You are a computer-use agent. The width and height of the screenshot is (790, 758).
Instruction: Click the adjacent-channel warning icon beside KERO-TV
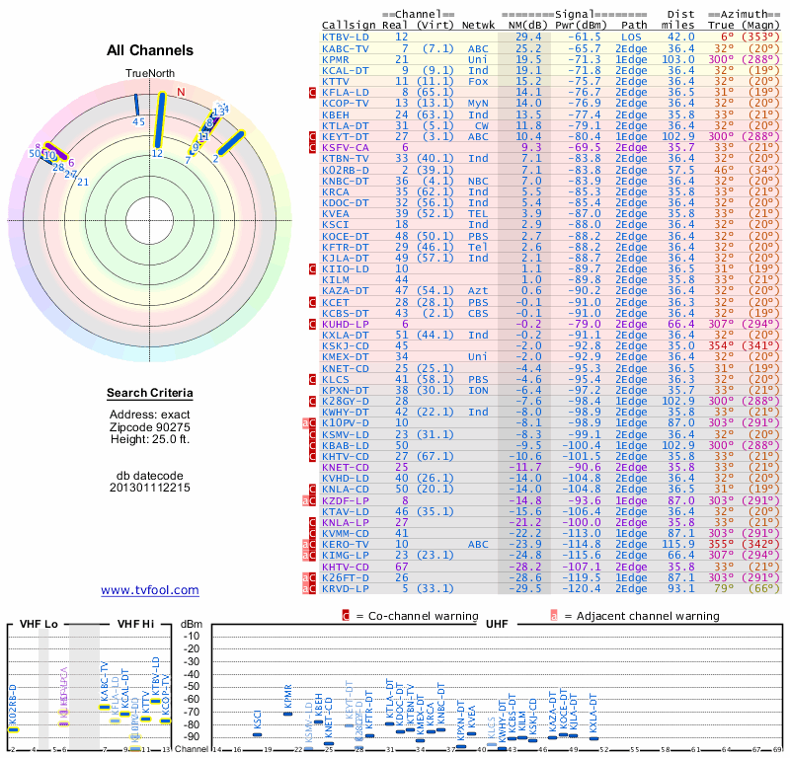tap(305, 545)
